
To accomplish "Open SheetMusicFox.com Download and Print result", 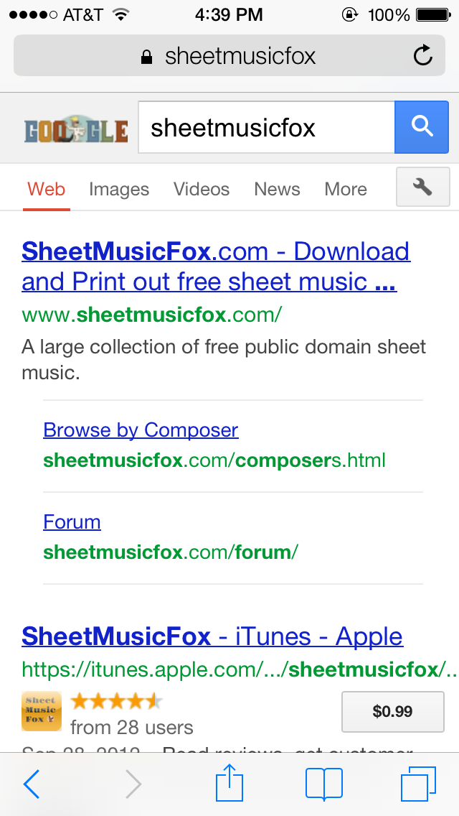I will [215, 266].
